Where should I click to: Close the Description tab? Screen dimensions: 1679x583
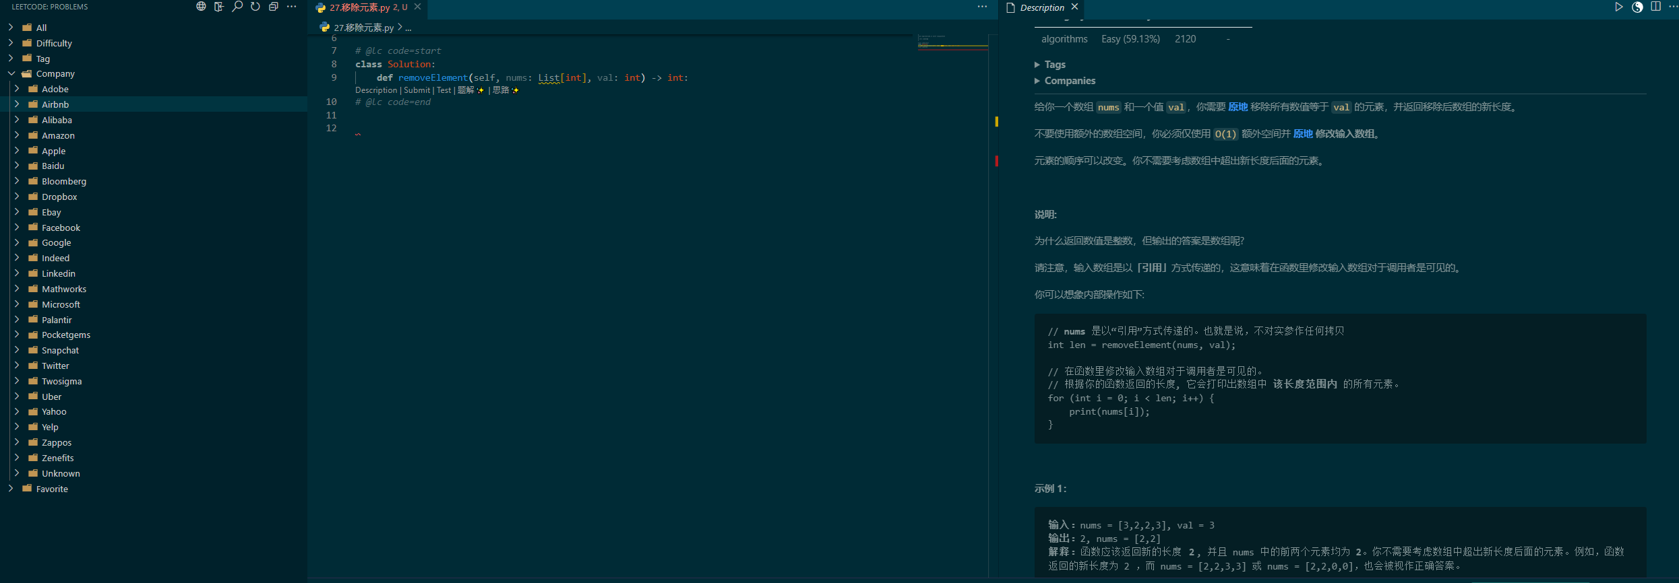[x=1075, y=7]
